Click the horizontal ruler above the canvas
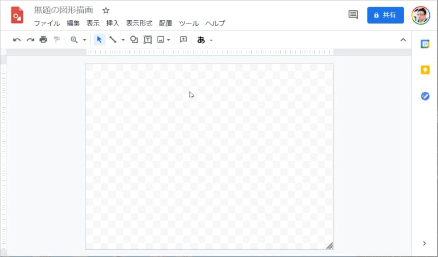 pyautogui.click(x=210, y=52)
